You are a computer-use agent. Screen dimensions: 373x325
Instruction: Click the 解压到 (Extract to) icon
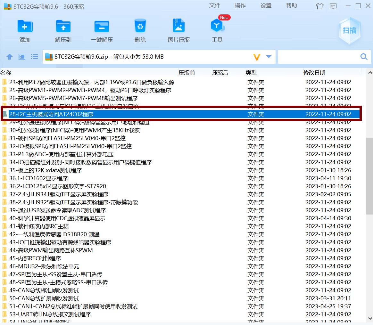tap(63, 26)
